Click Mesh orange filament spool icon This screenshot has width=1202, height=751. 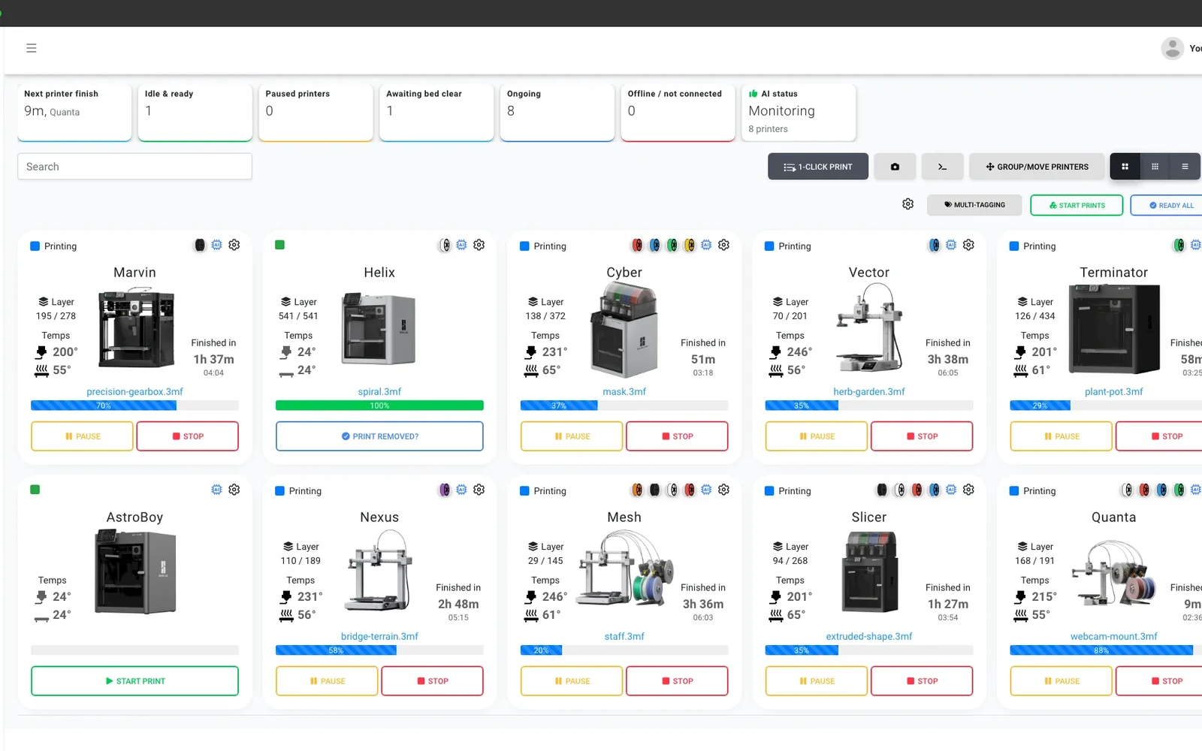pyautogui.click(x=637, y=490)
